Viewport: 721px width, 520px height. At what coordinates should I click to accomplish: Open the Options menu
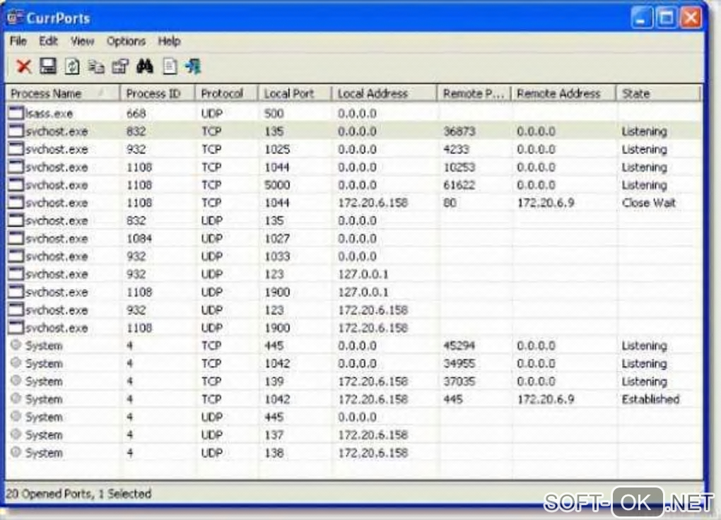tap(126, 41)
